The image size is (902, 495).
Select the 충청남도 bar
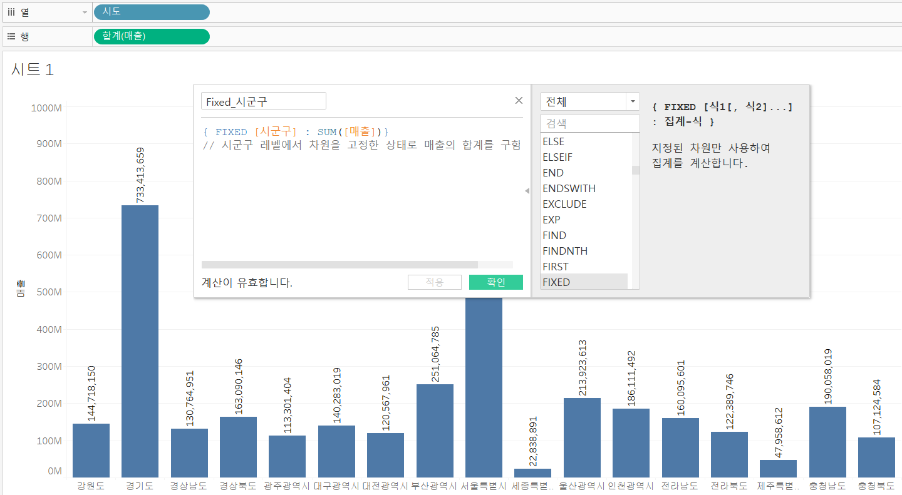click(x=827, y=442)
